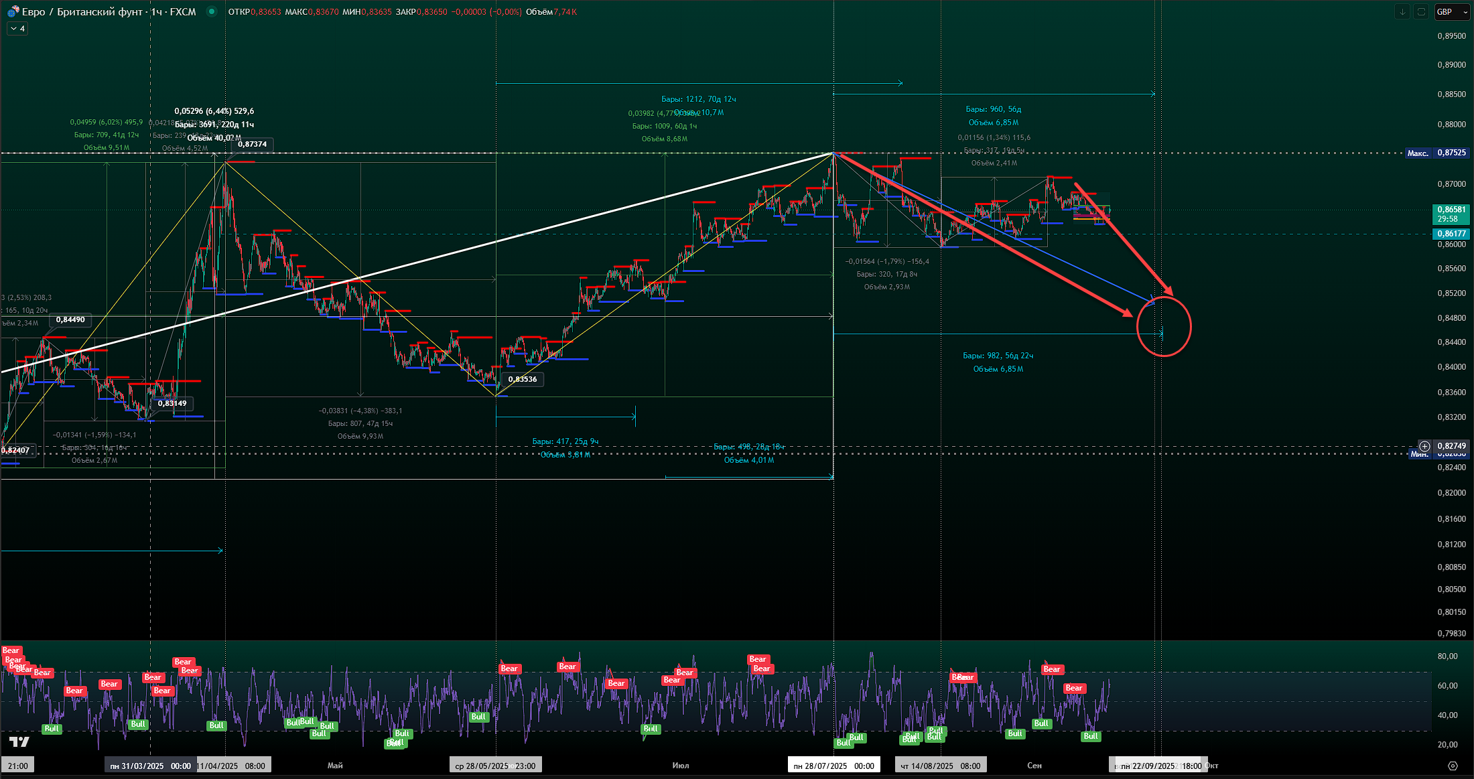1474x779 pixels.
Task: Click the plus icon at price 0,82749
Action: [1424, 446]
